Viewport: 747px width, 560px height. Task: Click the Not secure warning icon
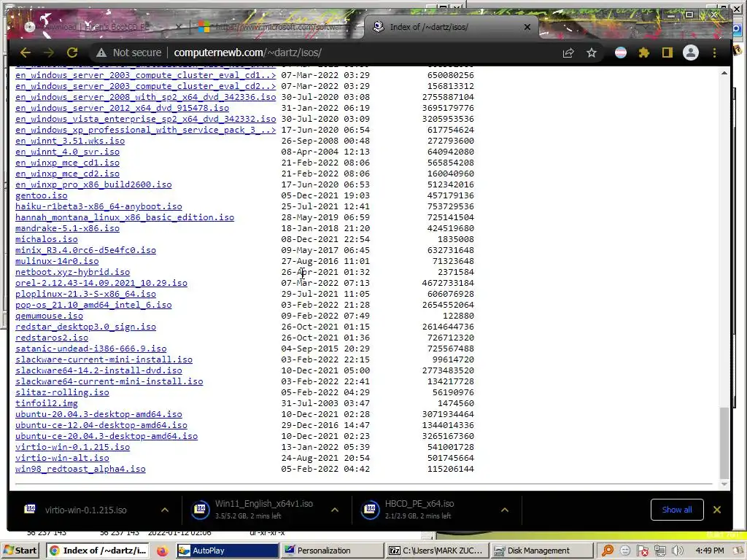tap(101, 52)
